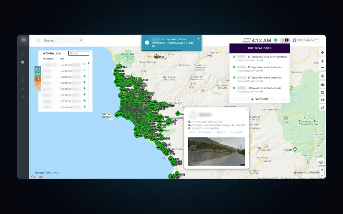
Task: Click the Street View photo thumbnail in the popup
Action: (217, 152)
